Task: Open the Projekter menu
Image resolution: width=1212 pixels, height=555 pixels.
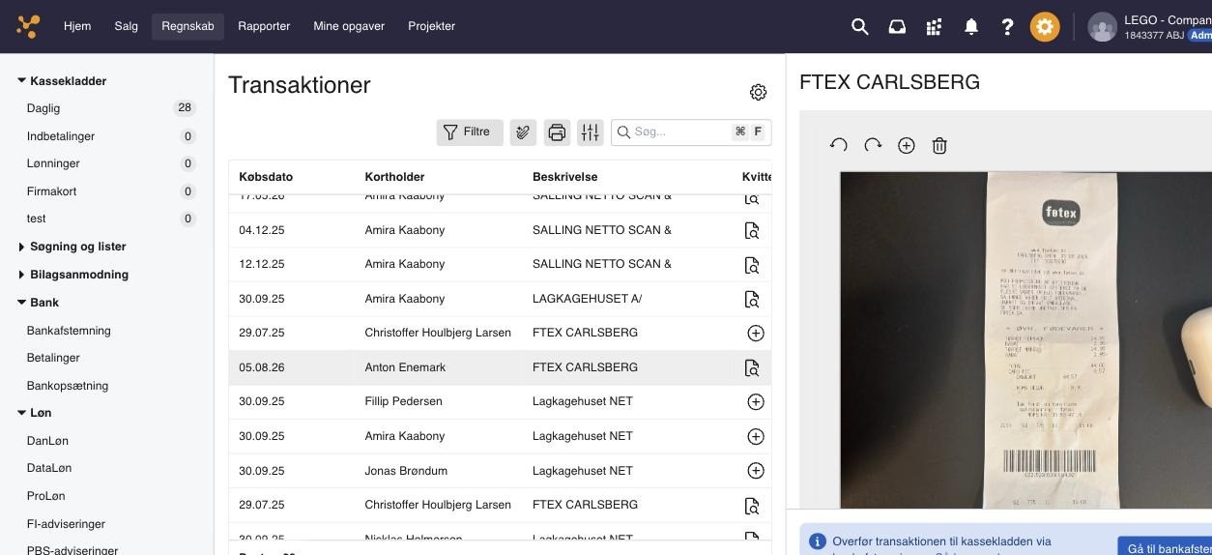Action: click(431, 26)
